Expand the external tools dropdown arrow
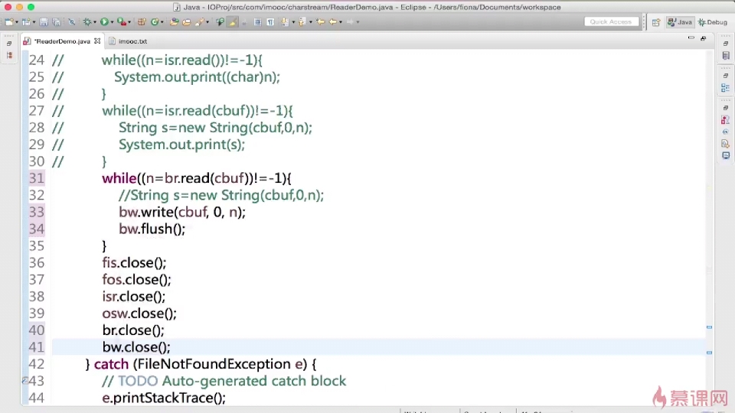 point(129,22)
